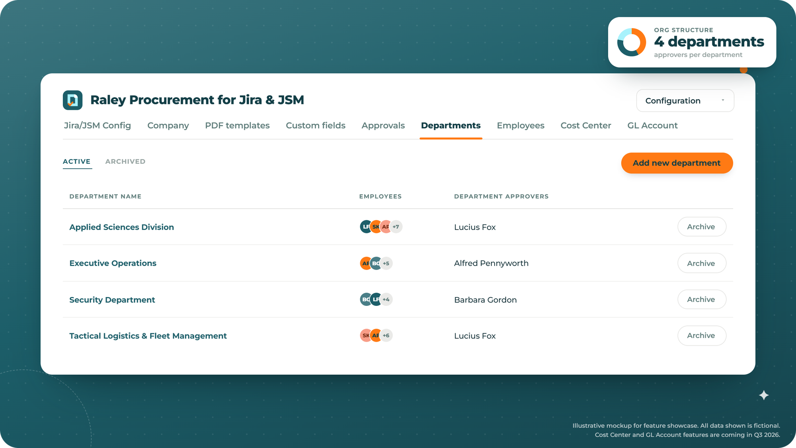
Task: Select the BG avatar in Security Department row
Action: (x=365, y=299)
